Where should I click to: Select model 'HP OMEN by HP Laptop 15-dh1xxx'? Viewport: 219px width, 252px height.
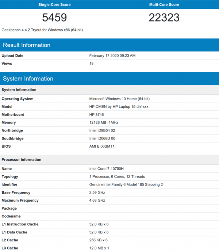click(119, 107)
